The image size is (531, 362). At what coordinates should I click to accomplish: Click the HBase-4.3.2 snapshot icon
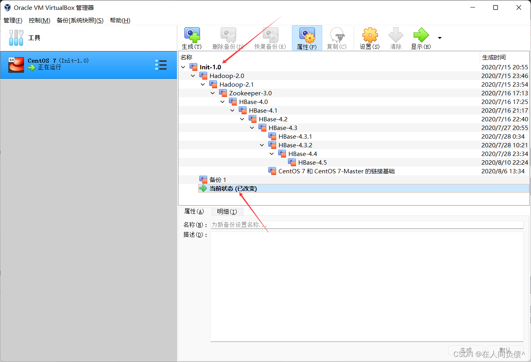pos(272,145)
